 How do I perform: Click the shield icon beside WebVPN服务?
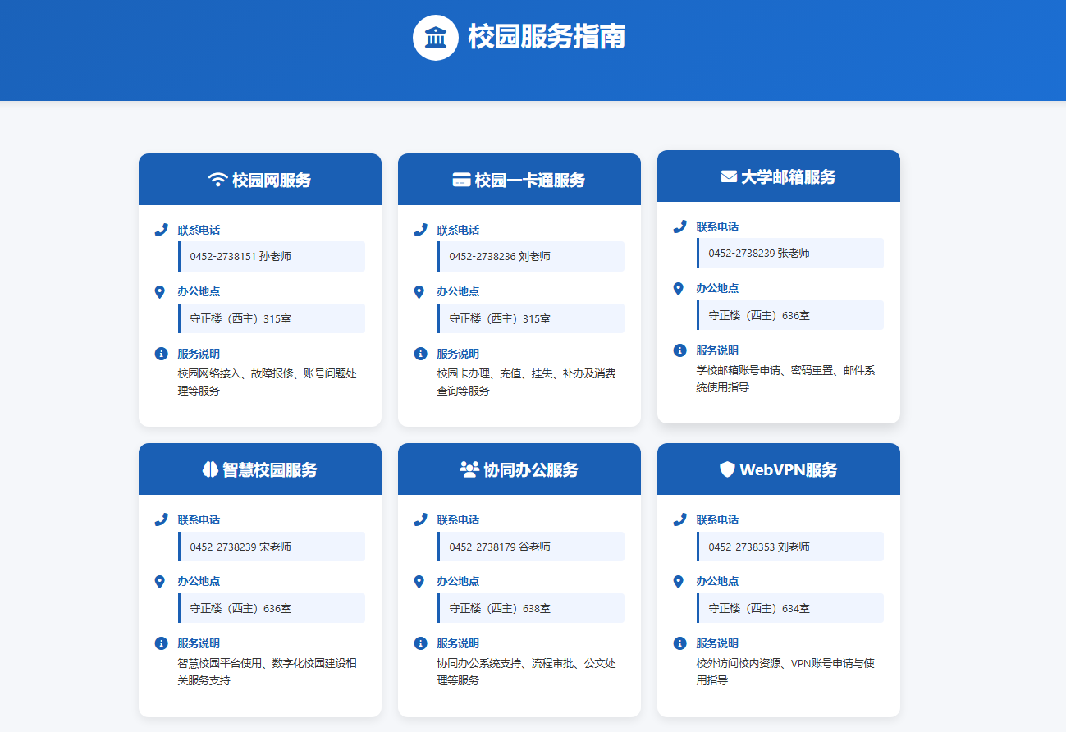pos(727,469)
